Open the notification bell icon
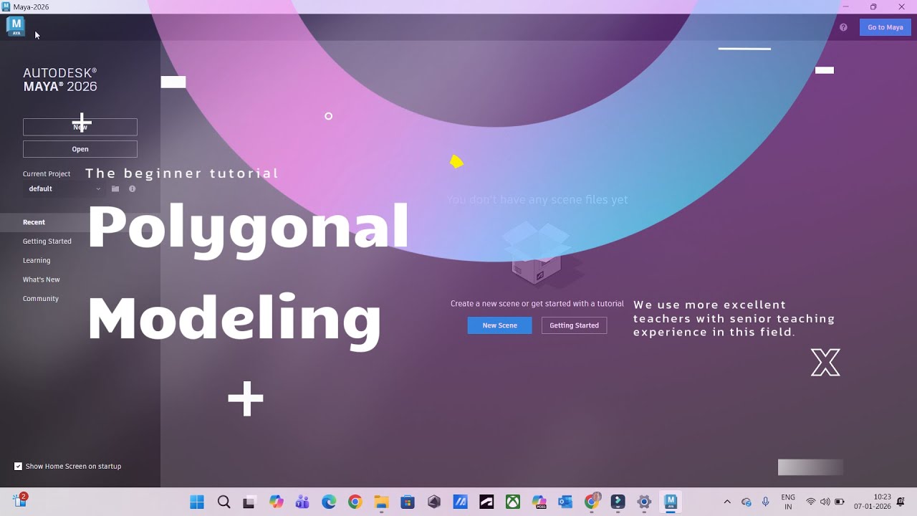 point(901,502)
